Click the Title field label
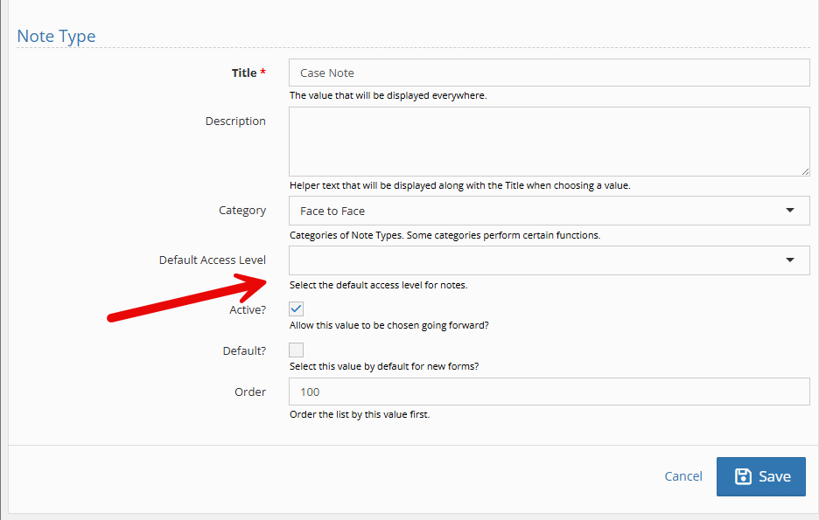819x520 pixels. pos(244,73)
